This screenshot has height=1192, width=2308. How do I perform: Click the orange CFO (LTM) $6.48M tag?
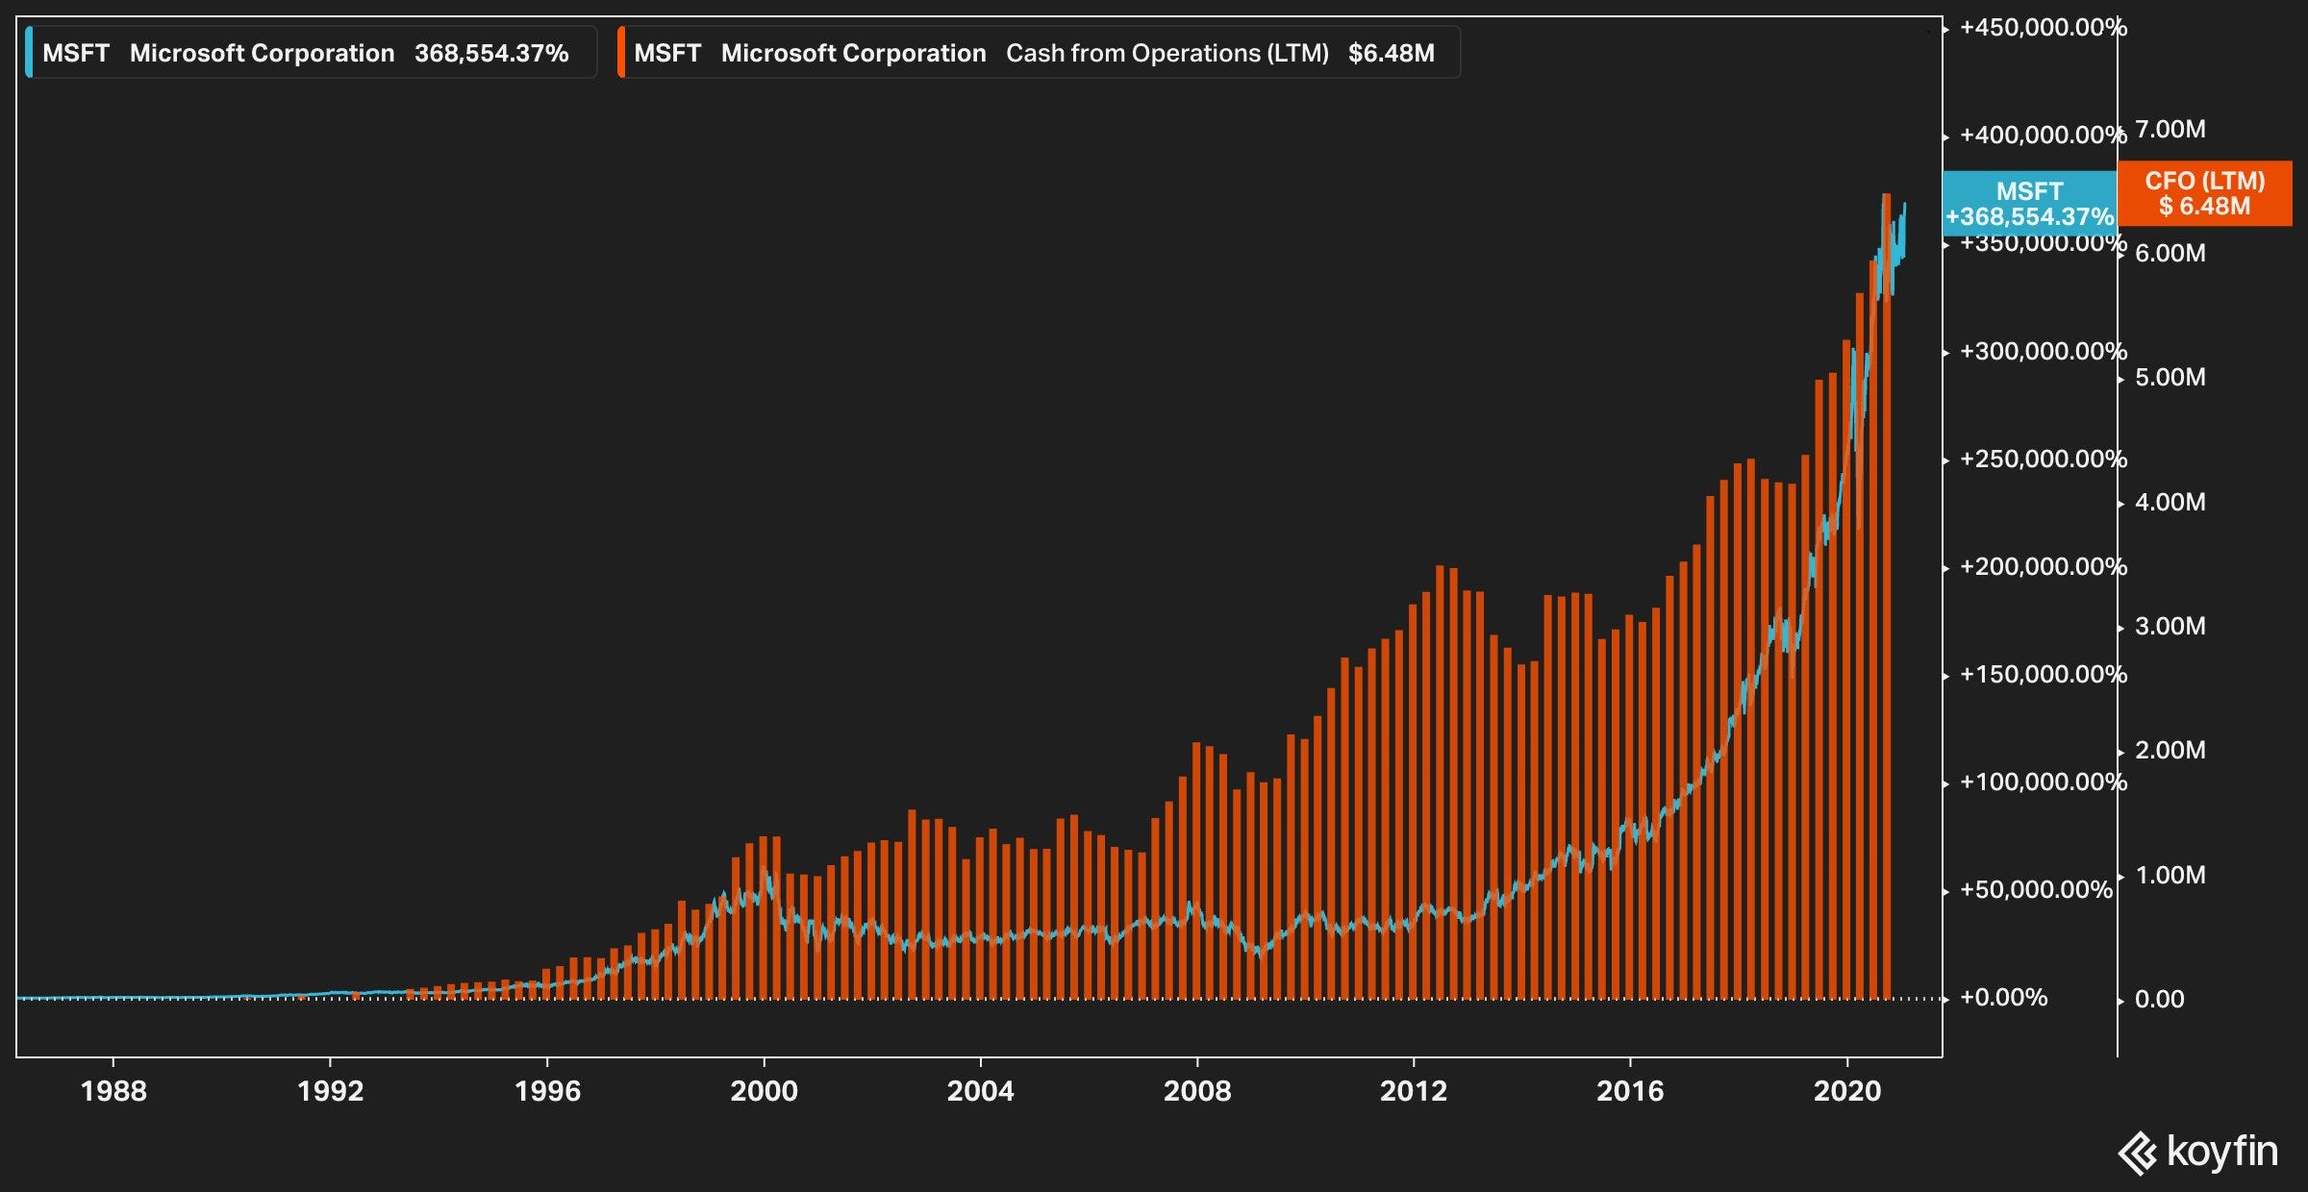[x=2205, y=193]
